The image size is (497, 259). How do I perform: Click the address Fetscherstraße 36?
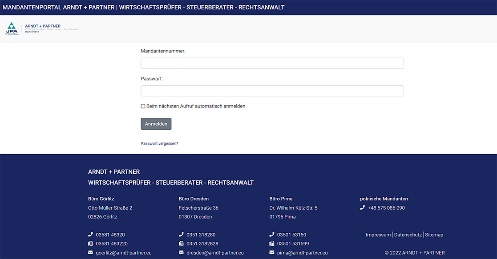tap(198, 208)
